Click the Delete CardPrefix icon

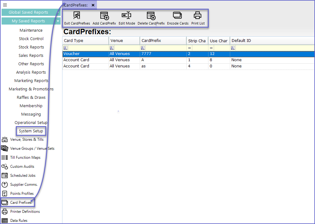(x=151, y=16)
